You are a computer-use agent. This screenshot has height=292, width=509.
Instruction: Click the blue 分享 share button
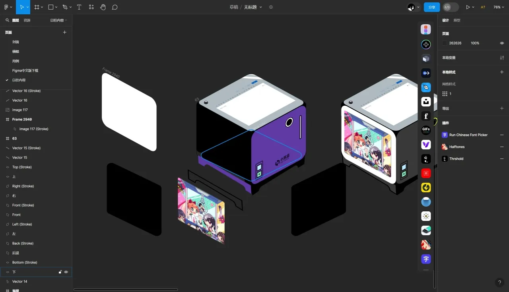pyautogui.click(x=432, y=7)
